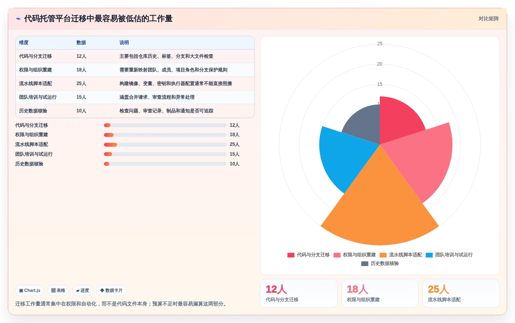Click the 表格 tag chip
Viewport: 515px width, 323px height.
58,291
